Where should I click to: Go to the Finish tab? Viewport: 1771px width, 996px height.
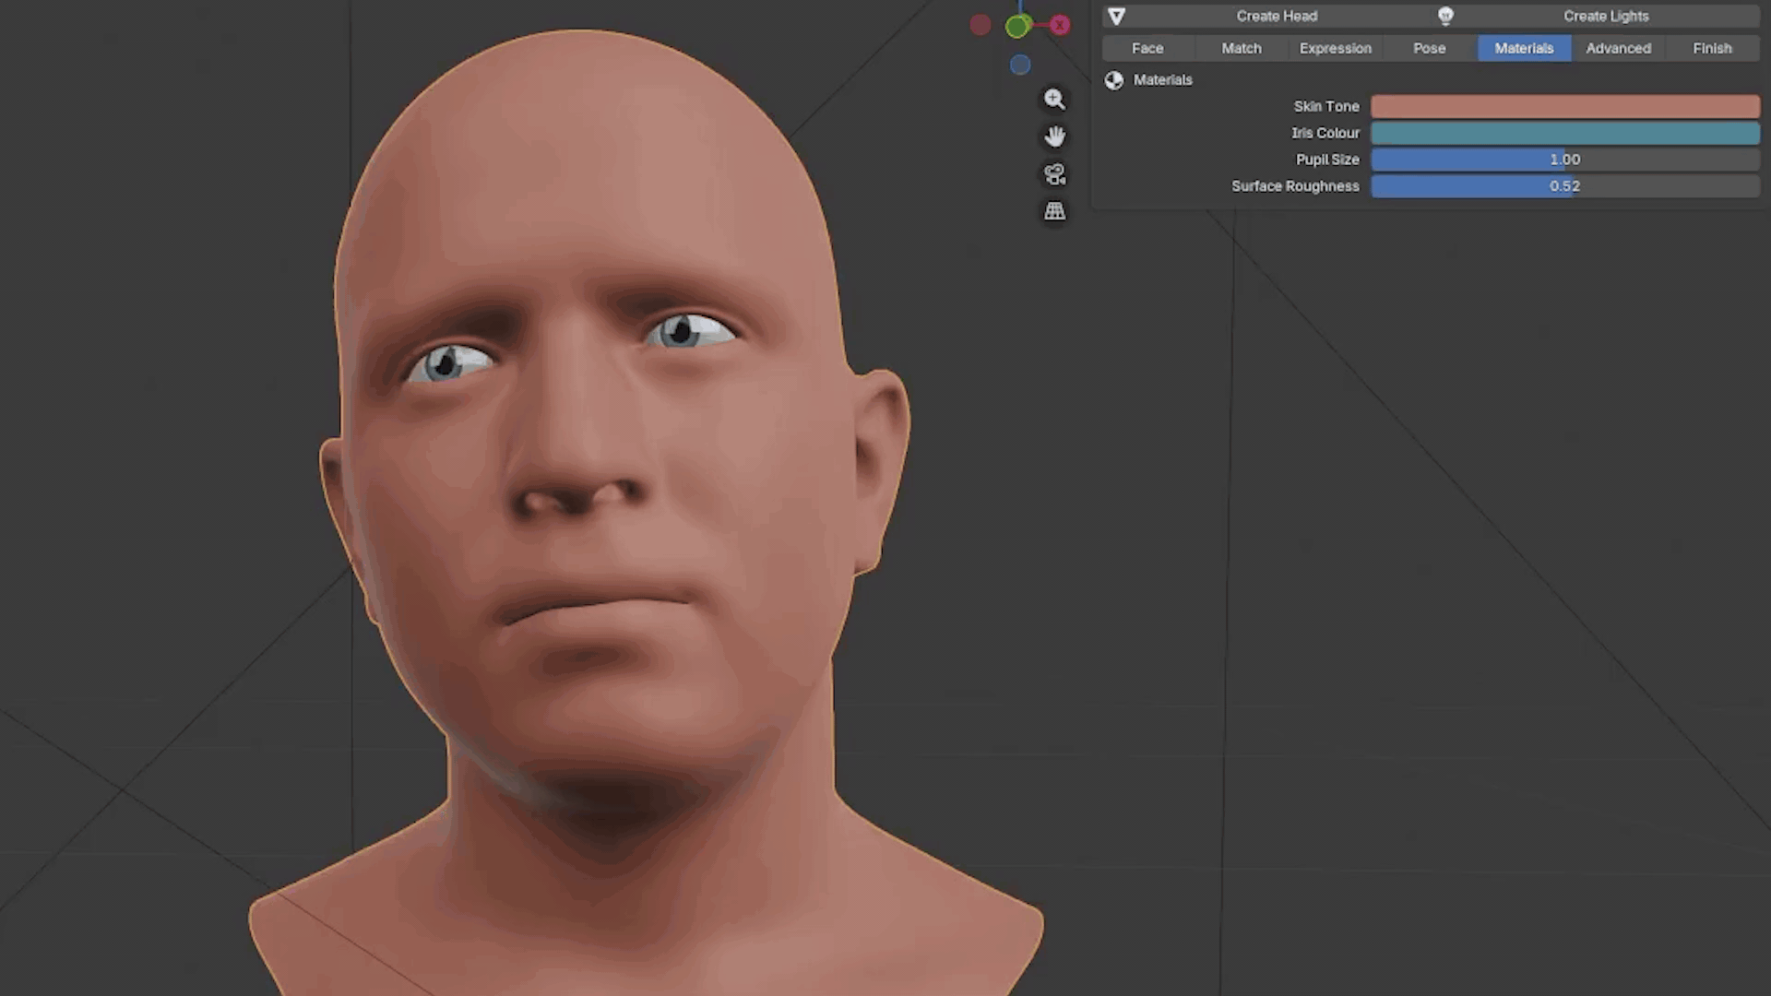[x=1713, y=48]
